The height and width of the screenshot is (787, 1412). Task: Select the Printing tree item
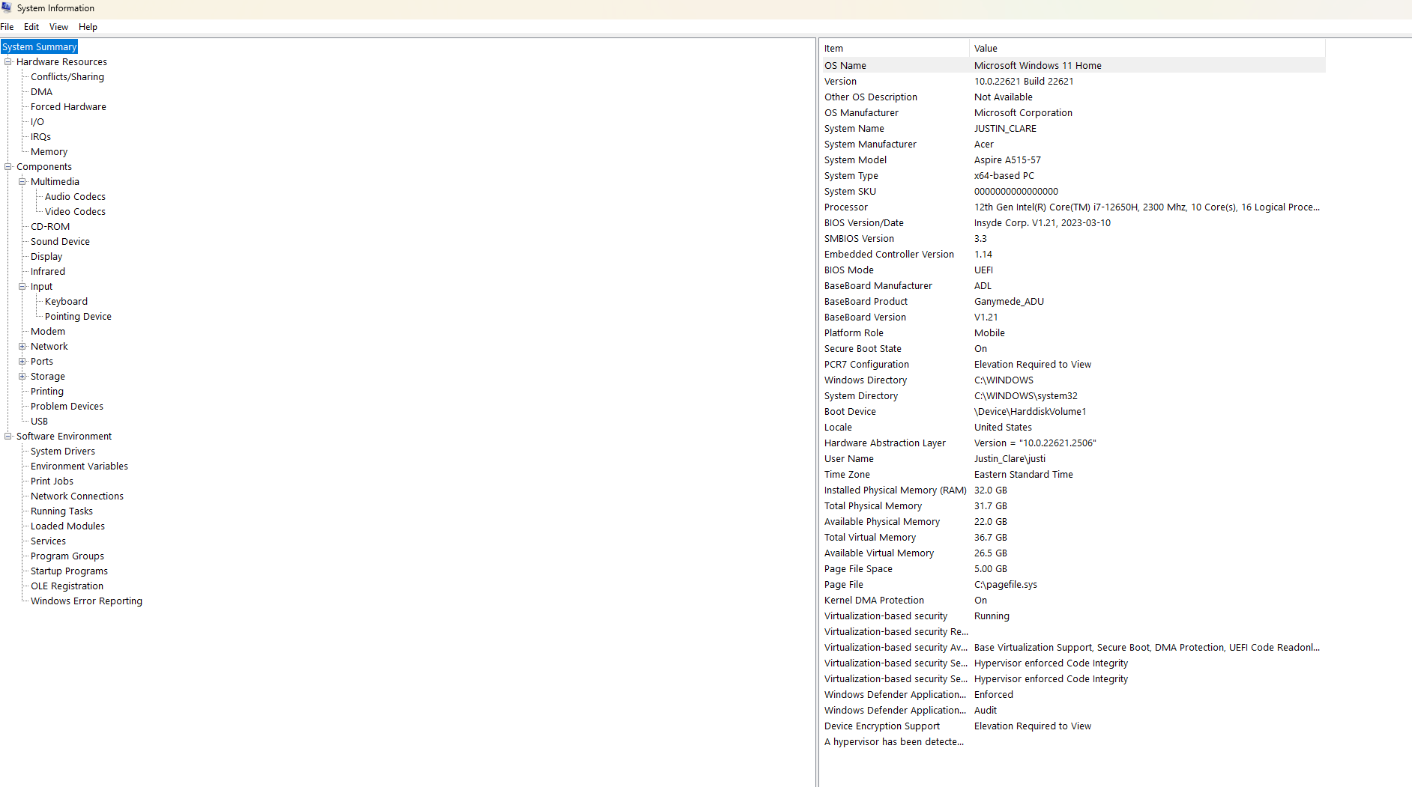tap(47, 392)
